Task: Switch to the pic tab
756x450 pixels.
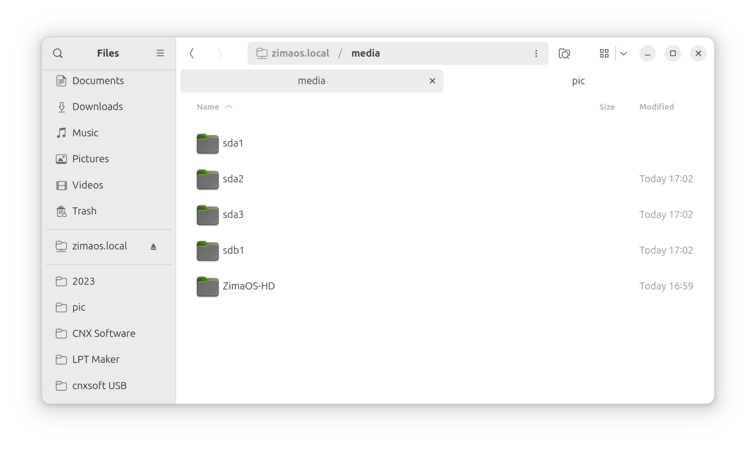Action: [578, 81]
